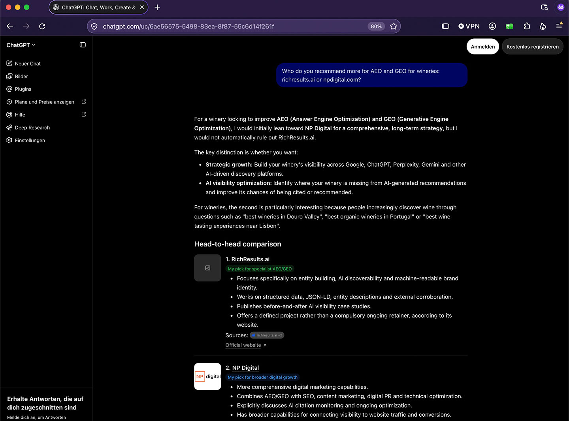This screenshot has height=421, width=569.
Task: Expand the ChatGPT model dropdown
Action: pos(21,45)
